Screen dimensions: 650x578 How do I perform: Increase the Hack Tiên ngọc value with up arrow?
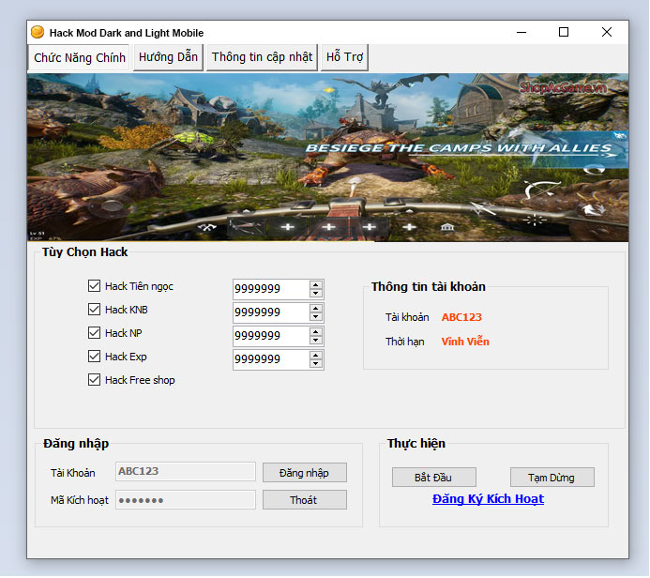point(316,285)
